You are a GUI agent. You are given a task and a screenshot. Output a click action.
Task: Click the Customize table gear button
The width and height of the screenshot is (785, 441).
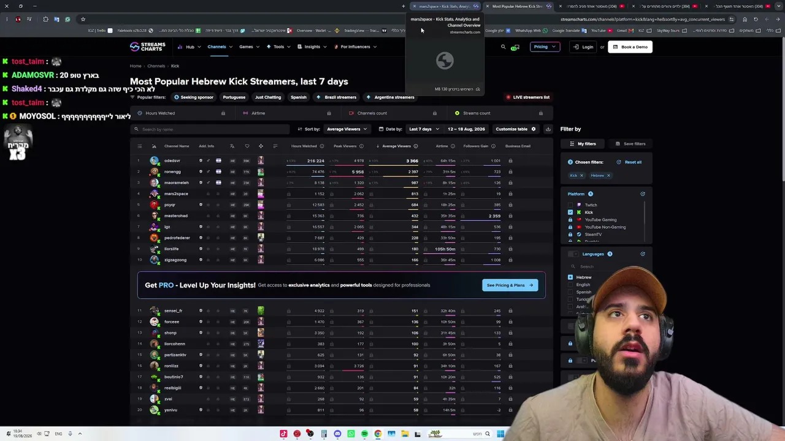coord(516,129)
